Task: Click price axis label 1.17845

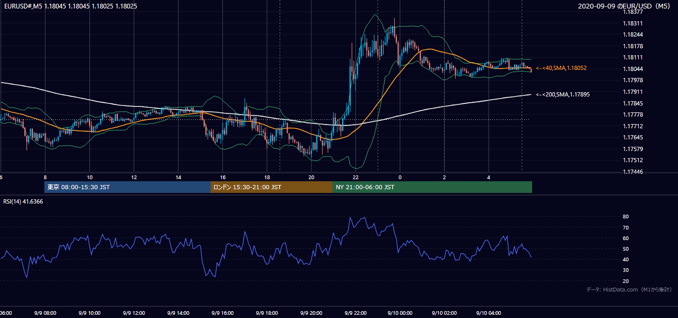Action: [x=633, y=103]
